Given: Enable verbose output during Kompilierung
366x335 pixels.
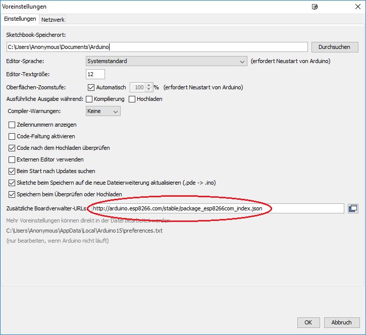Looking at the screenshot, I should 89,99.
